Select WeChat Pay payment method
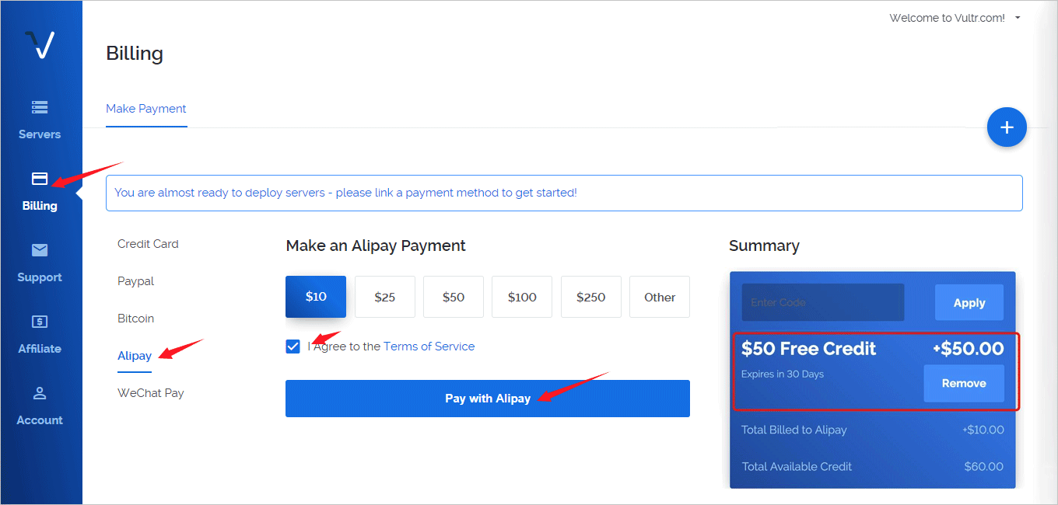Screen dimensions: 1058x505 [151, 393]
